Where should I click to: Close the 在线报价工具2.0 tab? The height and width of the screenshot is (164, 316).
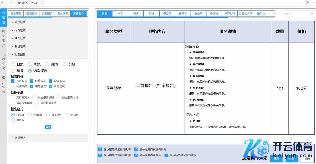(42, 3)
